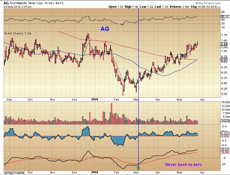Click the red zero line label 0.000
The height and width of the screenshot is (175, 230).
point(224,136)
